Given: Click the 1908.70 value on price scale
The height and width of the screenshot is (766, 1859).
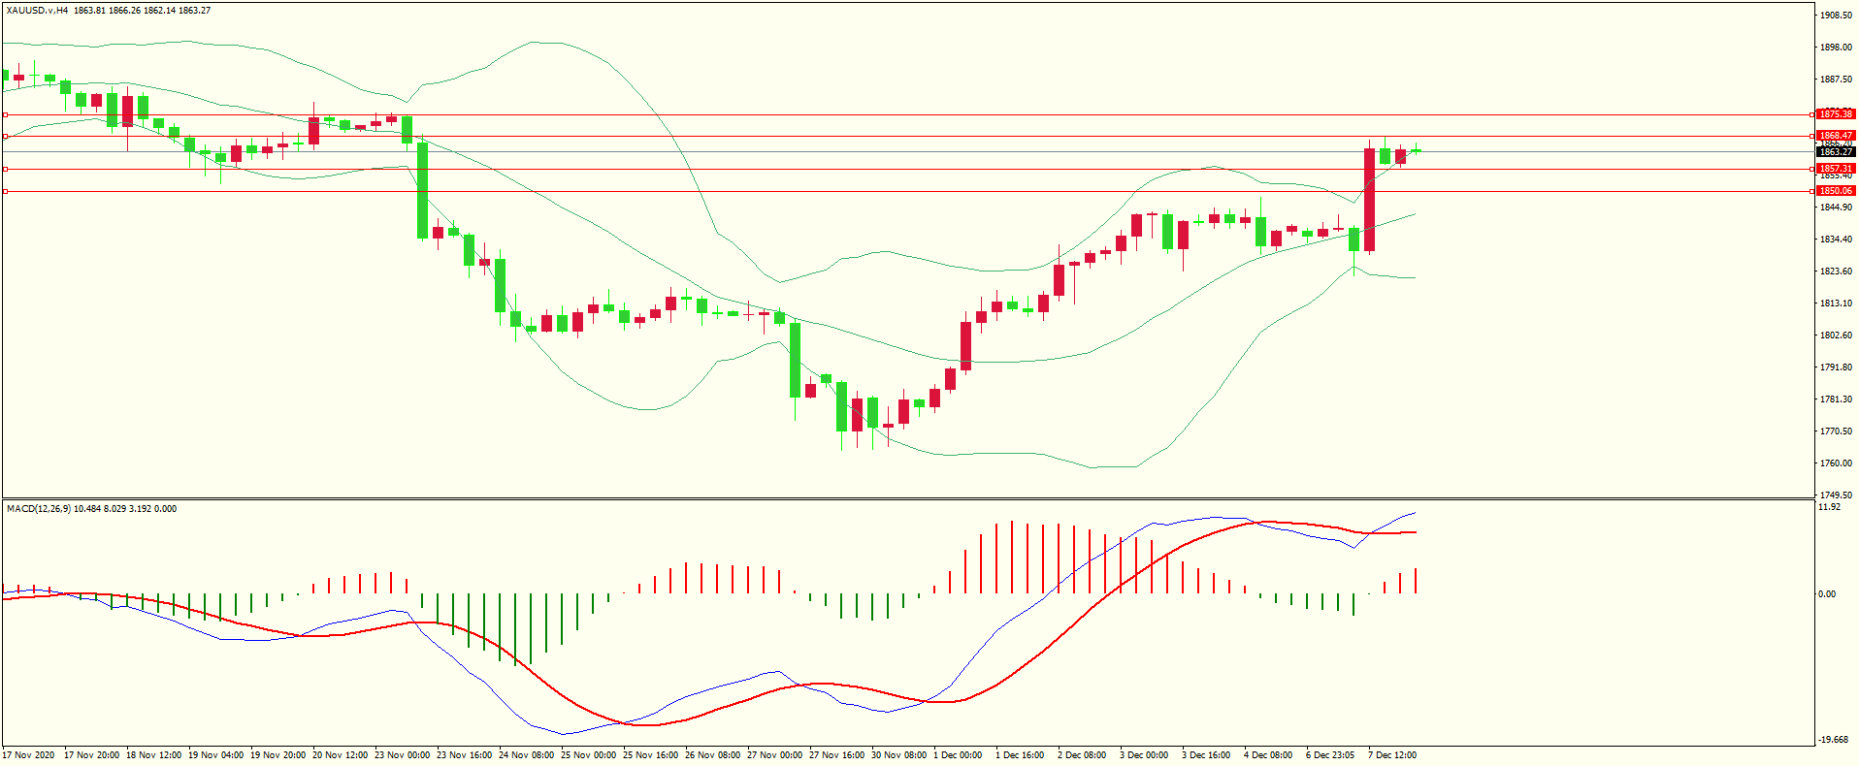Looking at the screenshot, I should click(x=1836, y=16).
